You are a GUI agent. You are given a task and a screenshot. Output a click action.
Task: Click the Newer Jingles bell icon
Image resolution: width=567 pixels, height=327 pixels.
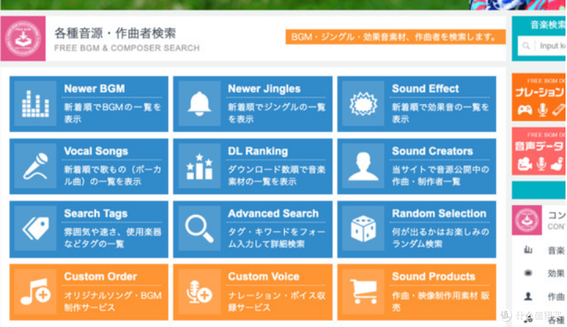pos(199,104)
